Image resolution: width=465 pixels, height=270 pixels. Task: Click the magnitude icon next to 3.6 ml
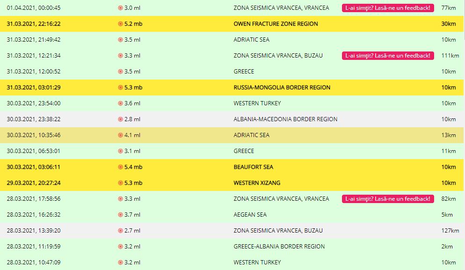(120, 103)
